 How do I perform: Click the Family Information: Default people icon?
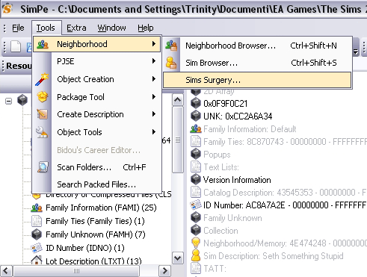pos(196,129)
